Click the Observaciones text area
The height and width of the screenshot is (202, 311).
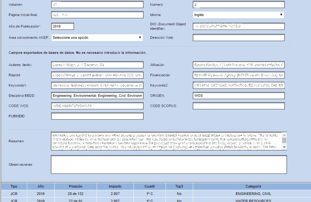(x=168, y=164)
